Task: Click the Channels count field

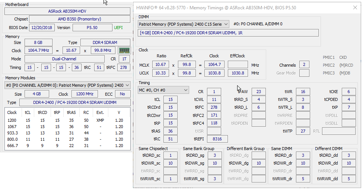Action: pyautogui.click(x=304, y=65)
